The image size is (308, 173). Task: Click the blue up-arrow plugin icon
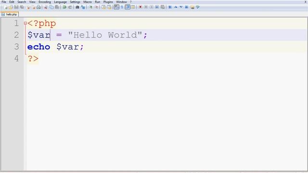click(176, 7)
